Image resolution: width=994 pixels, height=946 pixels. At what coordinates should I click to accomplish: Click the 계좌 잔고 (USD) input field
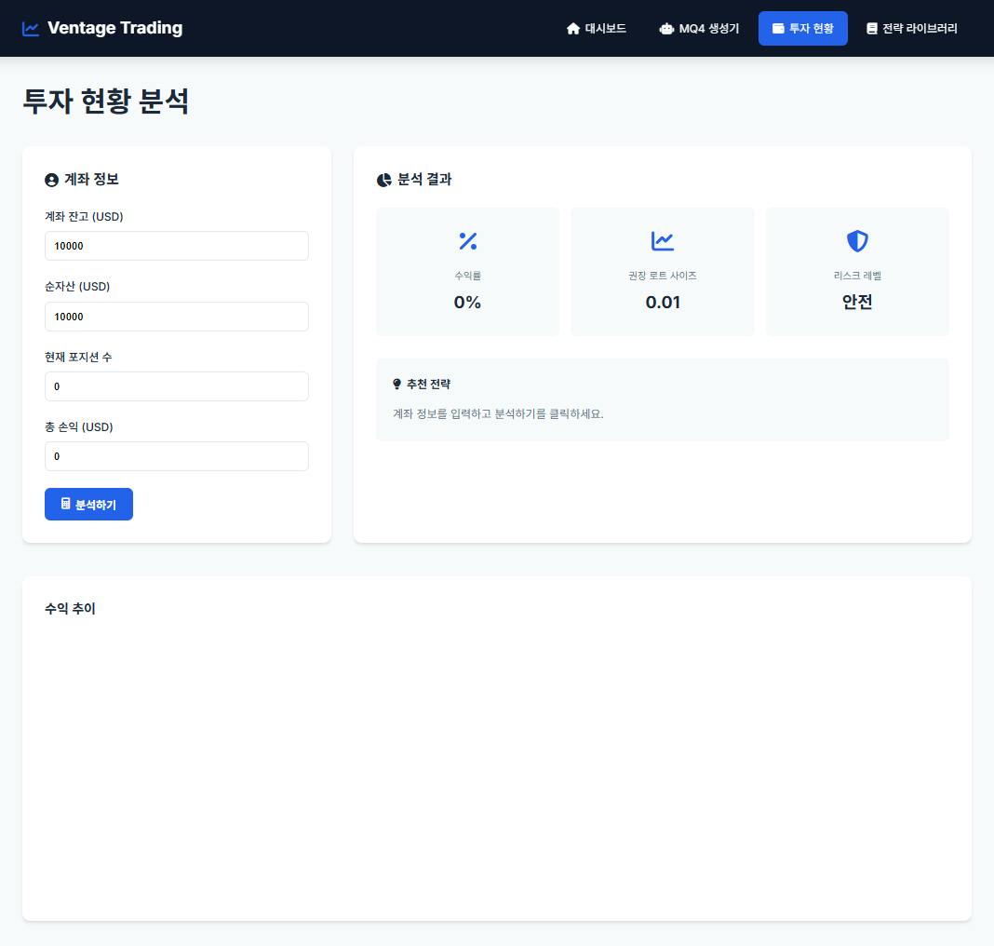pos(177,246)
